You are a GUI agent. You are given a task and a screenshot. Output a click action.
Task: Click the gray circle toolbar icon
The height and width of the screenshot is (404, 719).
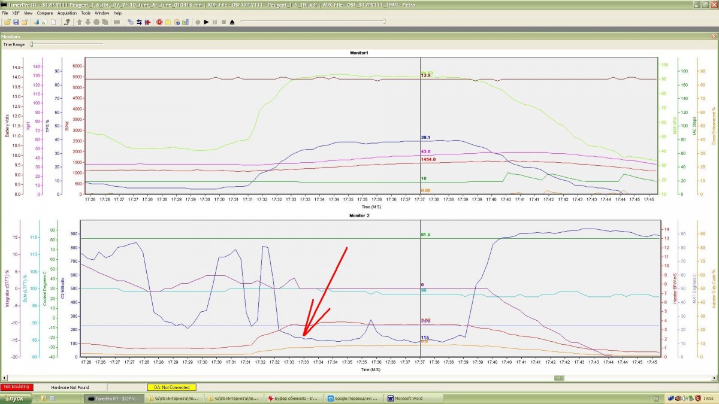96,22
